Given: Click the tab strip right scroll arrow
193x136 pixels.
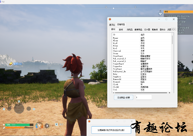Looking at the screenshot, I should coord(175,29).
